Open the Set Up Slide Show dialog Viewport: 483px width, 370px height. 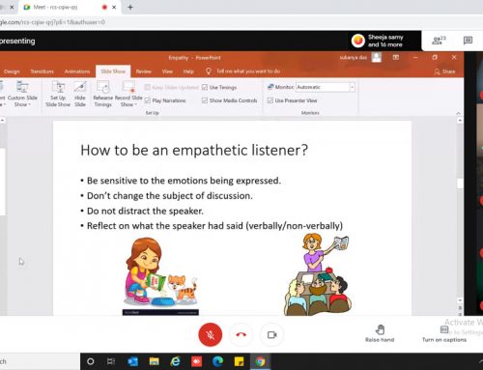(58, 94)
